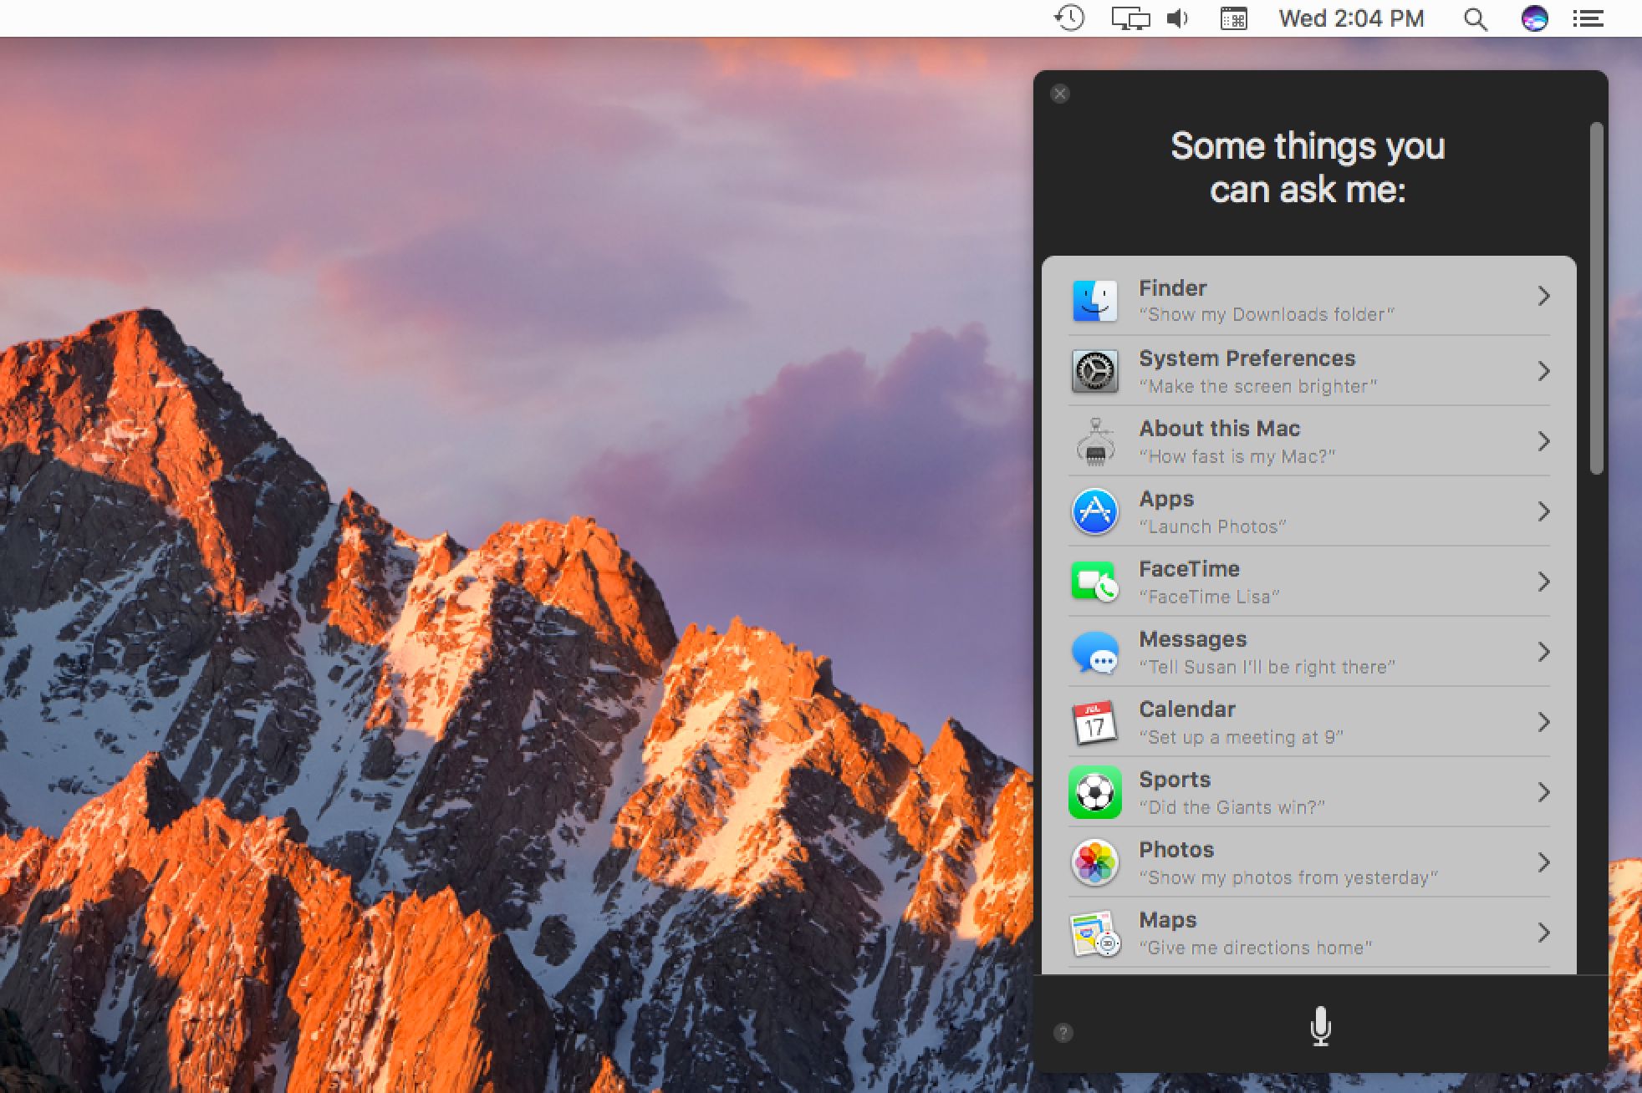Open the Spotlight search magnifier

(x=1476, y=19)
